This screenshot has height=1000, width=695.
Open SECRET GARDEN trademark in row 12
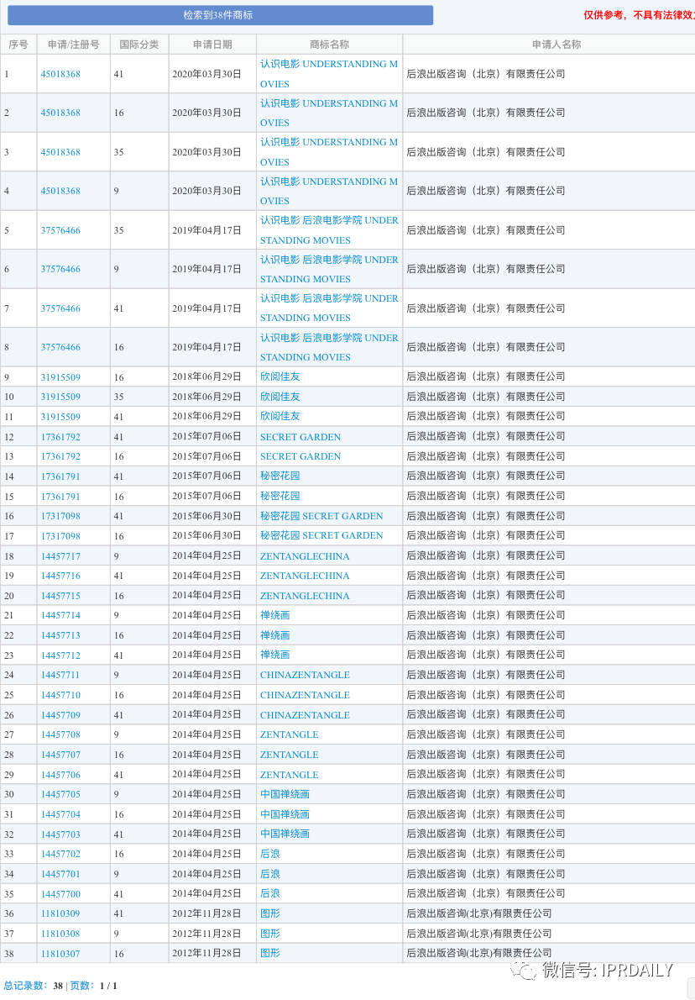(300, 437)
